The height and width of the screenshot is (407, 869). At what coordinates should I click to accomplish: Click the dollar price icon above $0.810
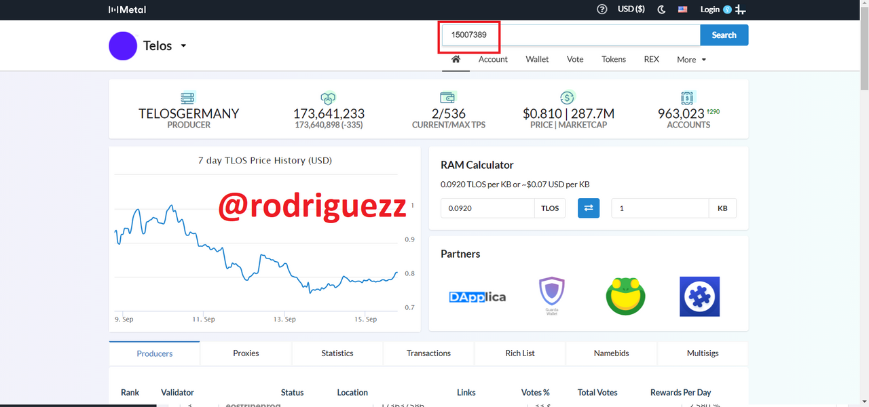click(x=568, y=98)
